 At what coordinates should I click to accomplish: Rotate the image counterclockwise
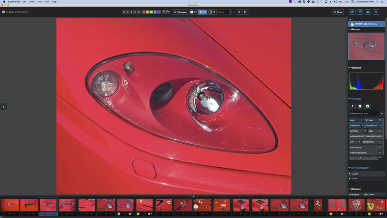pyautogui.click(x=239, y=12)
